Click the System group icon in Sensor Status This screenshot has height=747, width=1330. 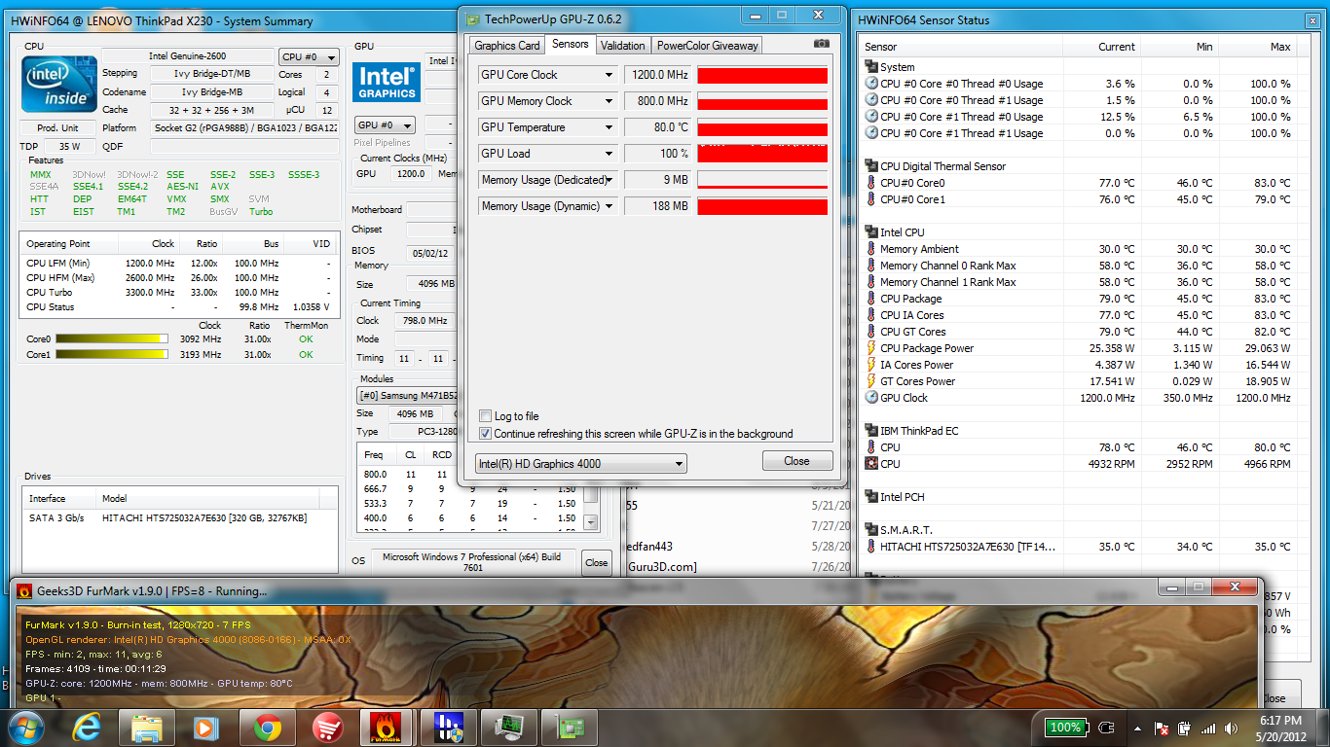871,67
